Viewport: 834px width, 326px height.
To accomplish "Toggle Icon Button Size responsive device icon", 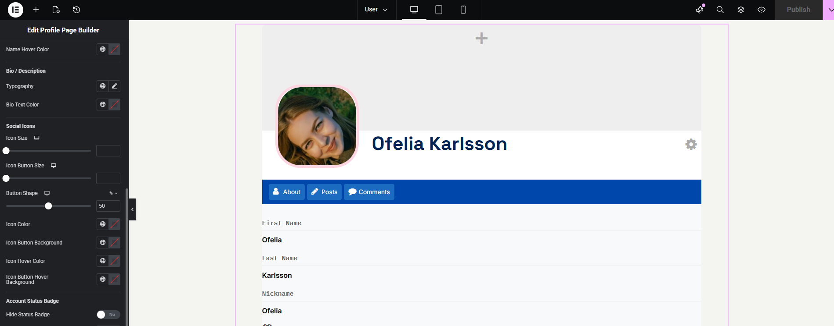I will (54, 166).
